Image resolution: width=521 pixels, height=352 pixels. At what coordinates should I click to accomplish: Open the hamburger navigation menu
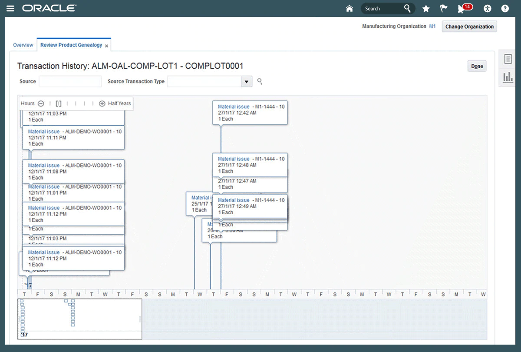(11, 8)
